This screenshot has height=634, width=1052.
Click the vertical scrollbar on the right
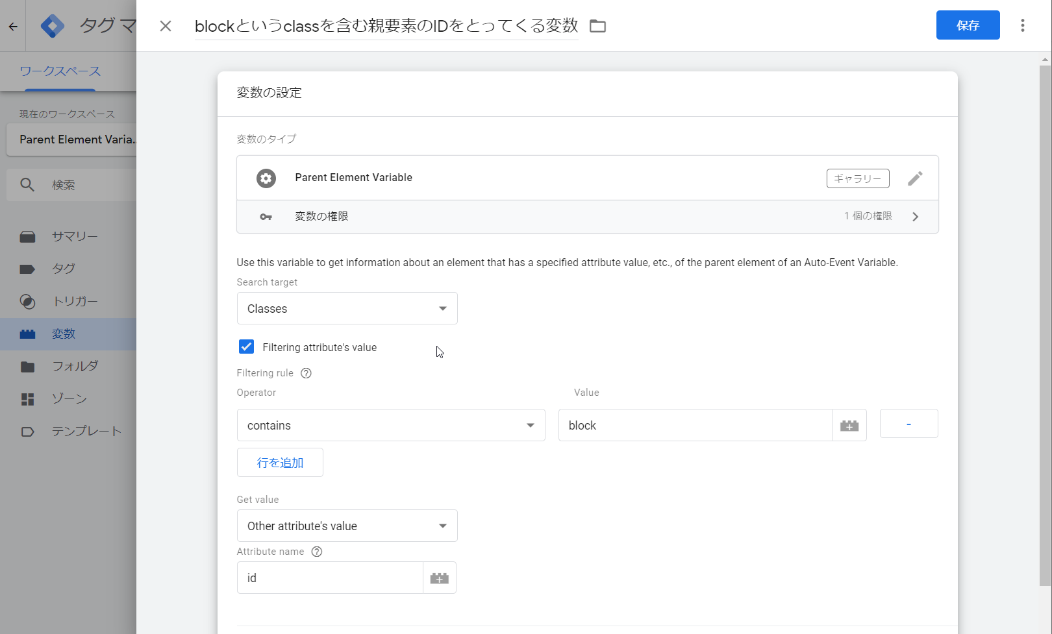(1045, 324)
